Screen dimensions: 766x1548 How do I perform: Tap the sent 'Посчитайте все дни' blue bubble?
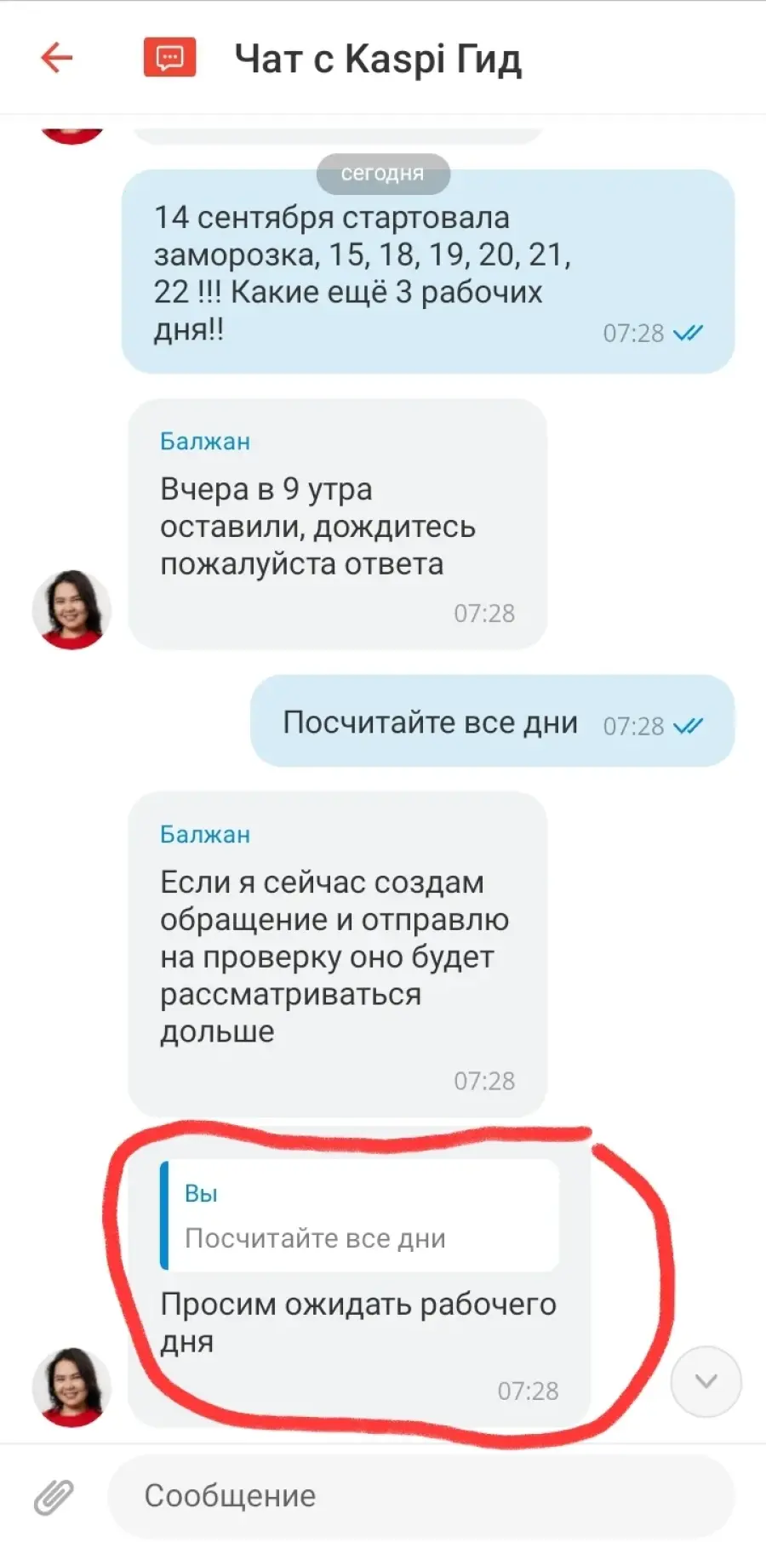click(492, 722)
